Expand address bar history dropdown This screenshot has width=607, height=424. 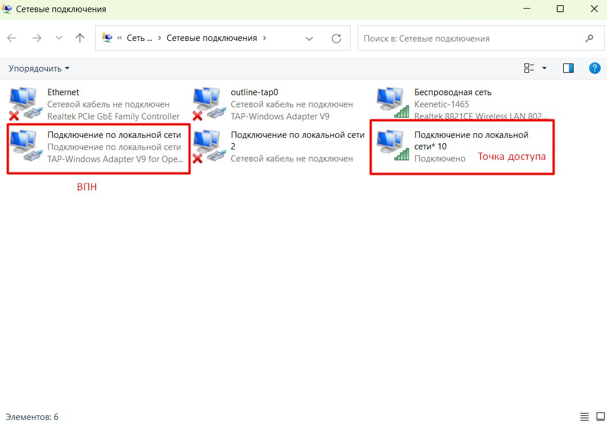(x=309, y=38)
